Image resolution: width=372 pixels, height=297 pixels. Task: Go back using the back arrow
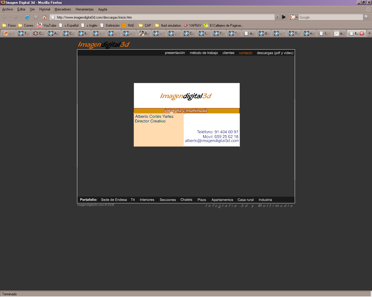tap(4, 17)
